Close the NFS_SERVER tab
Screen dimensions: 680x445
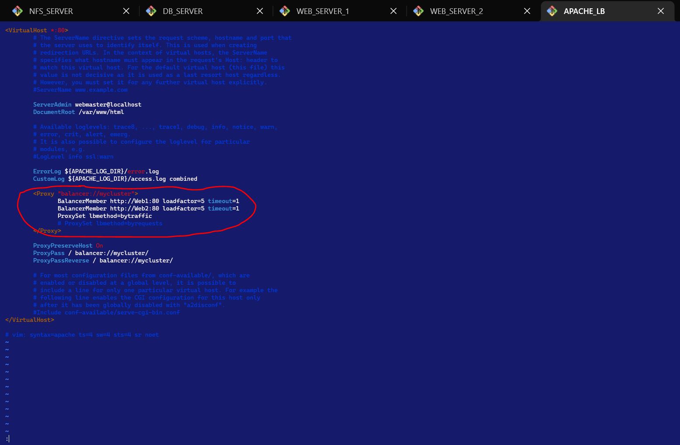pyautogui.click(x=126, y=11)
